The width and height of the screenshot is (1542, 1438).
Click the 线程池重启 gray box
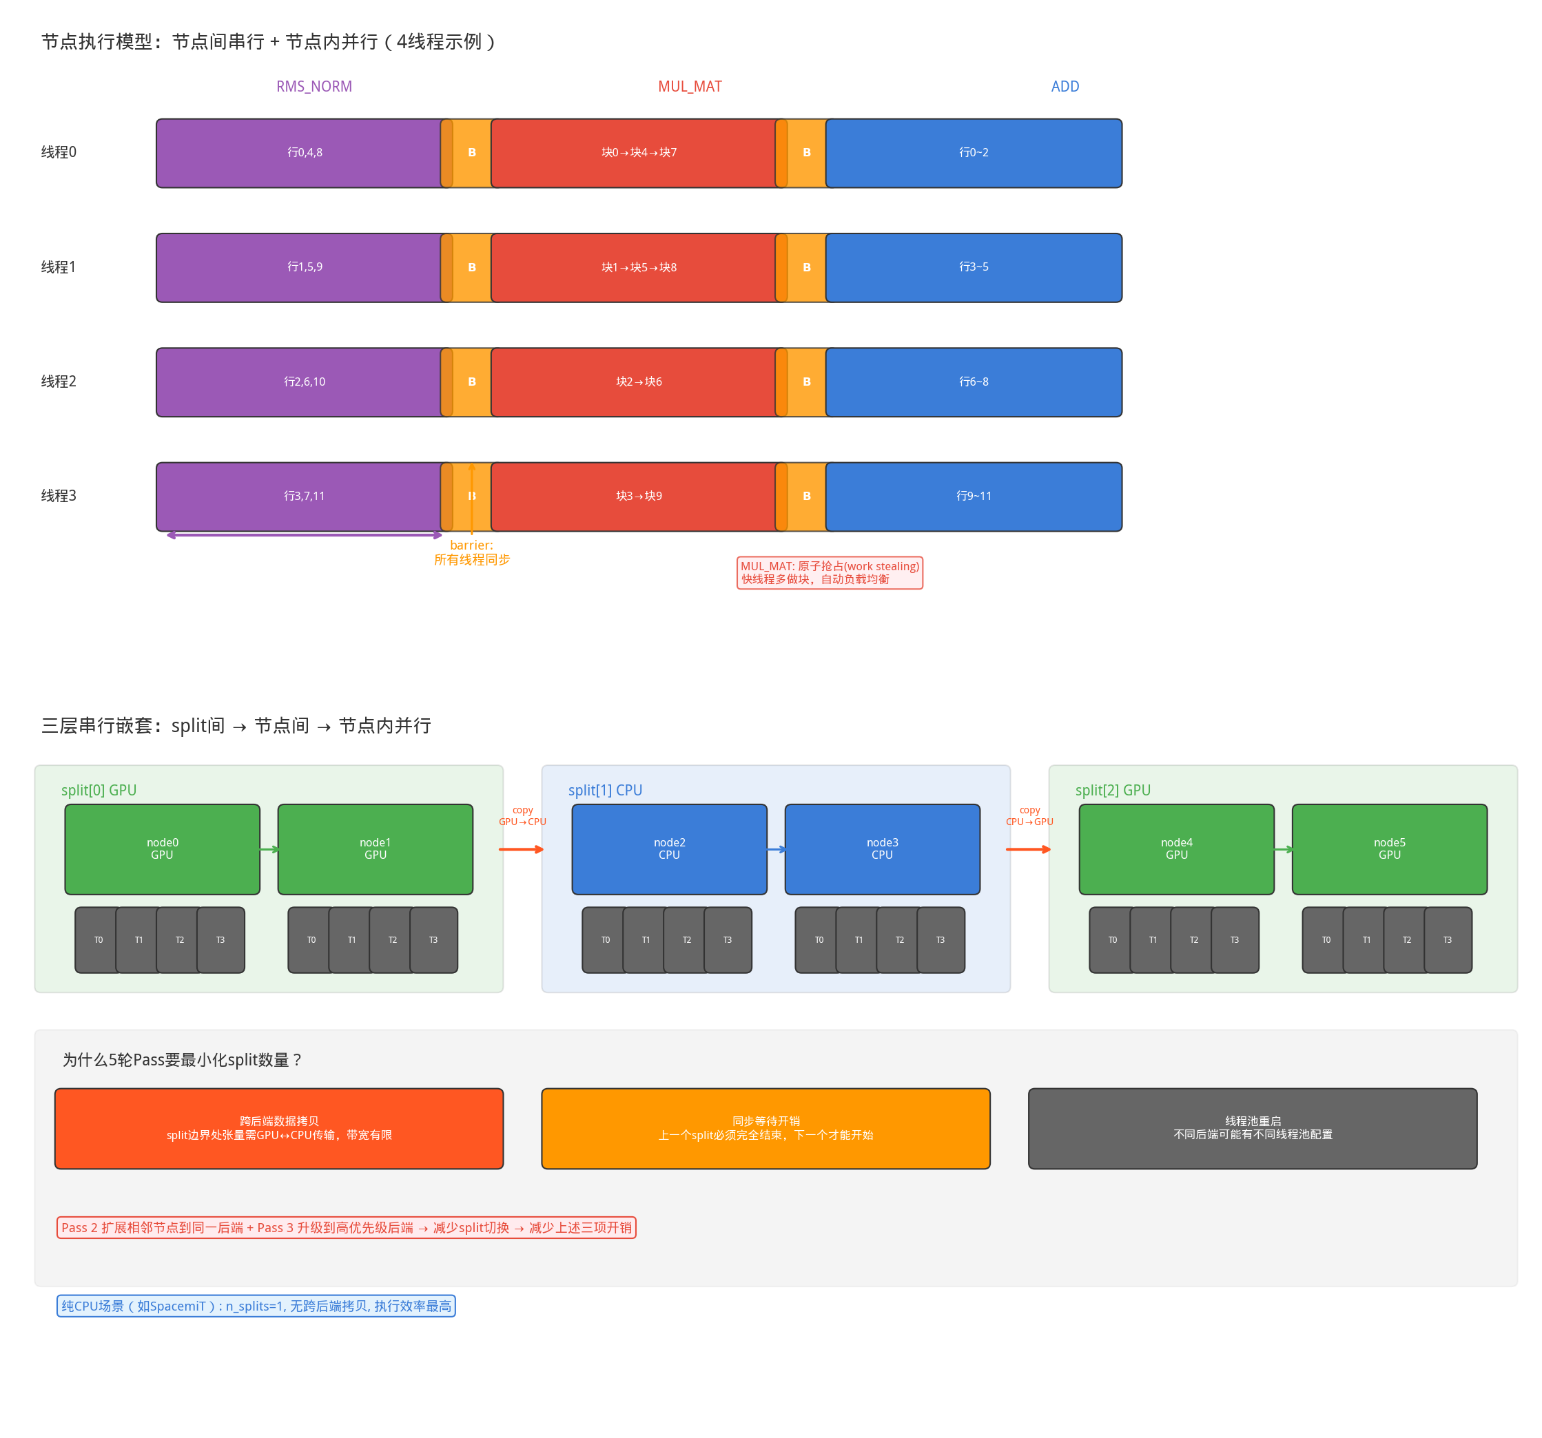click(1252, 1128)
